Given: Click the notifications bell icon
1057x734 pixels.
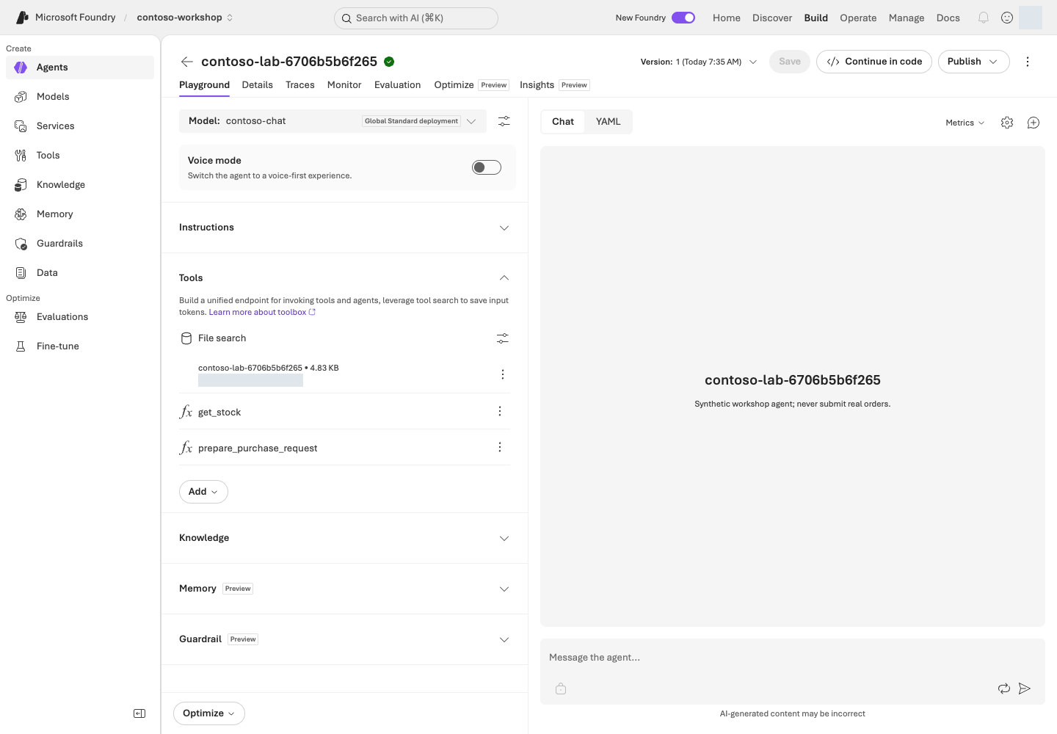Looking at the screenshot, I should click(984, 18).
